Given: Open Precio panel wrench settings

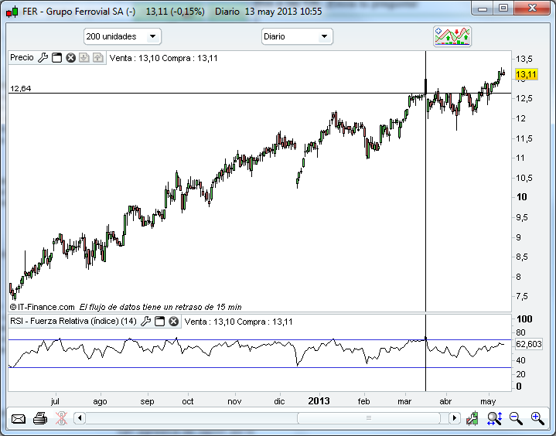Looking at the screenshot, I should pos(43,57).
